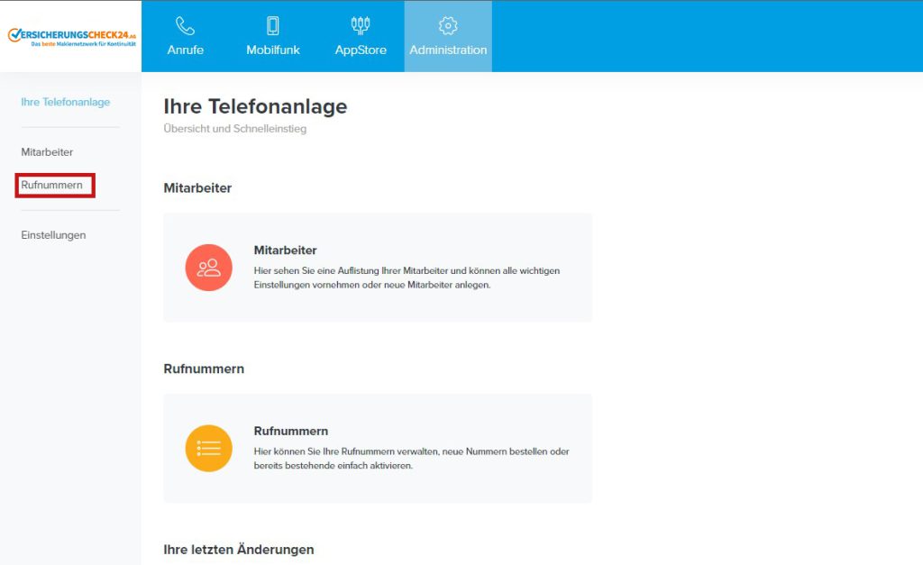Click the plug icon above AppStore
This screenshot has height=565, width=923.
361,25
